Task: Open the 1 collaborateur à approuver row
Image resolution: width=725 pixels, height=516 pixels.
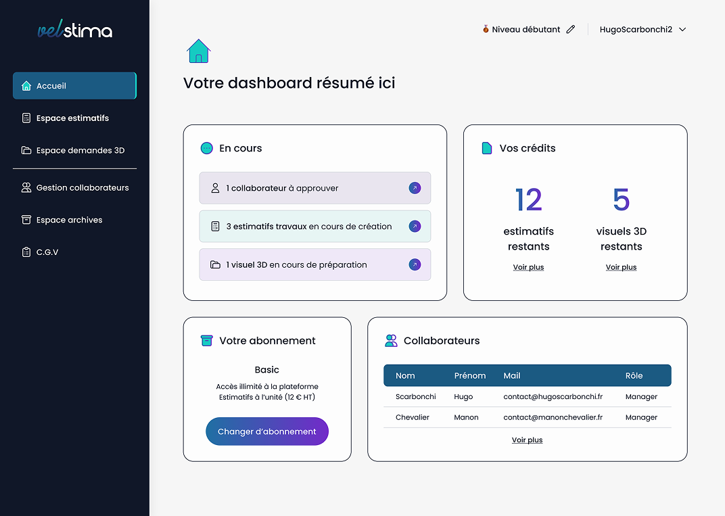Action: point(315,188)
